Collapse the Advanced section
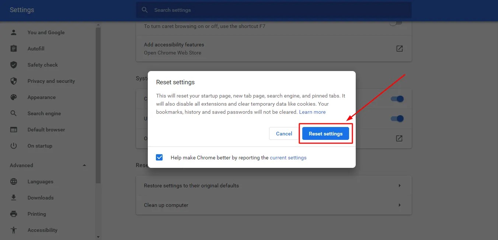 pyautogui.click(x=84, y=165)
